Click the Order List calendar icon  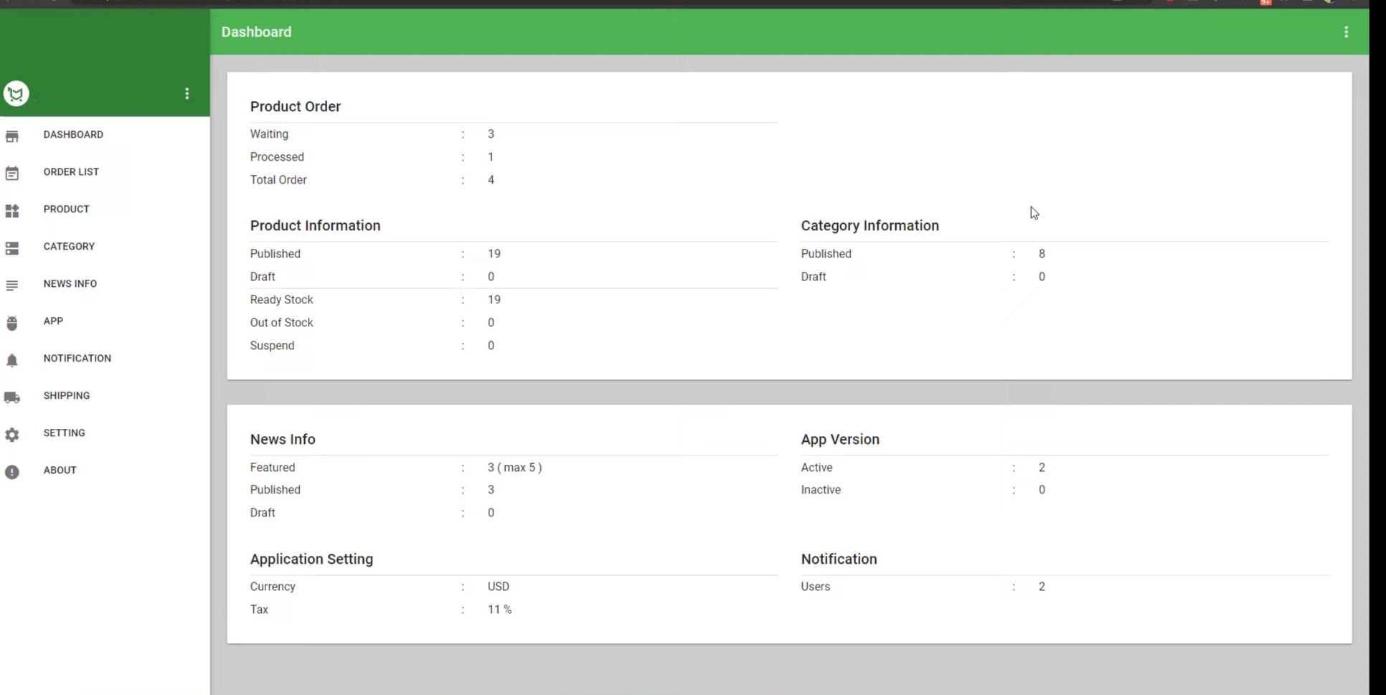12,174
